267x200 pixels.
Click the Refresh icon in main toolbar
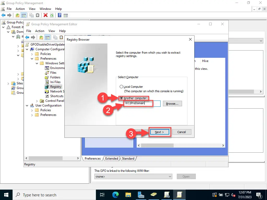coord(52,15)
